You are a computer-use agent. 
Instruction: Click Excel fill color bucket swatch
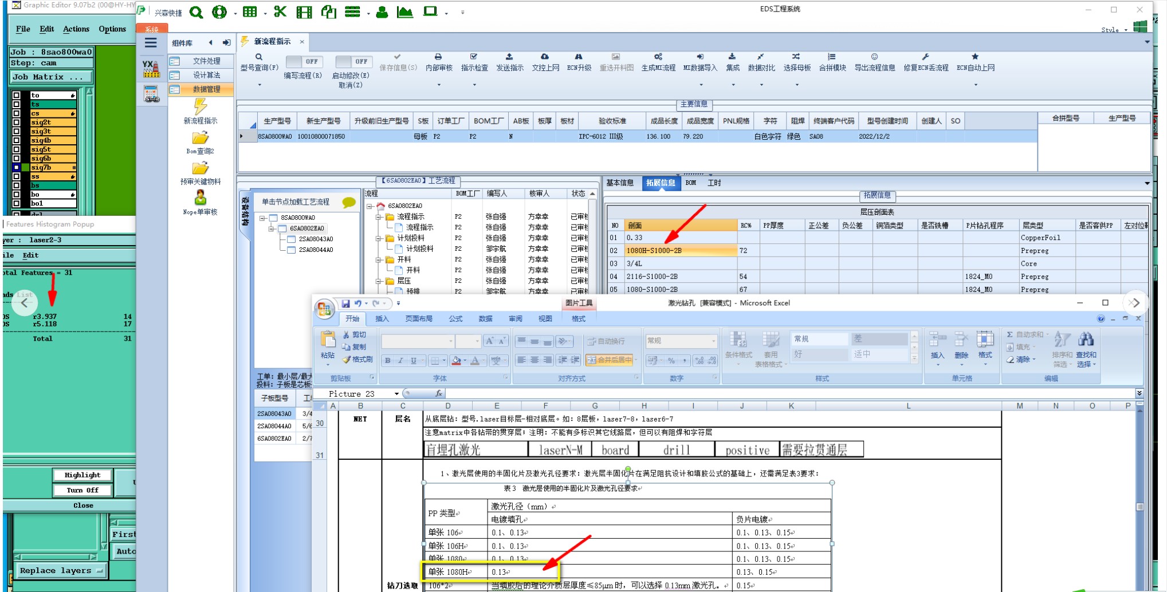(x=456, y=361)
